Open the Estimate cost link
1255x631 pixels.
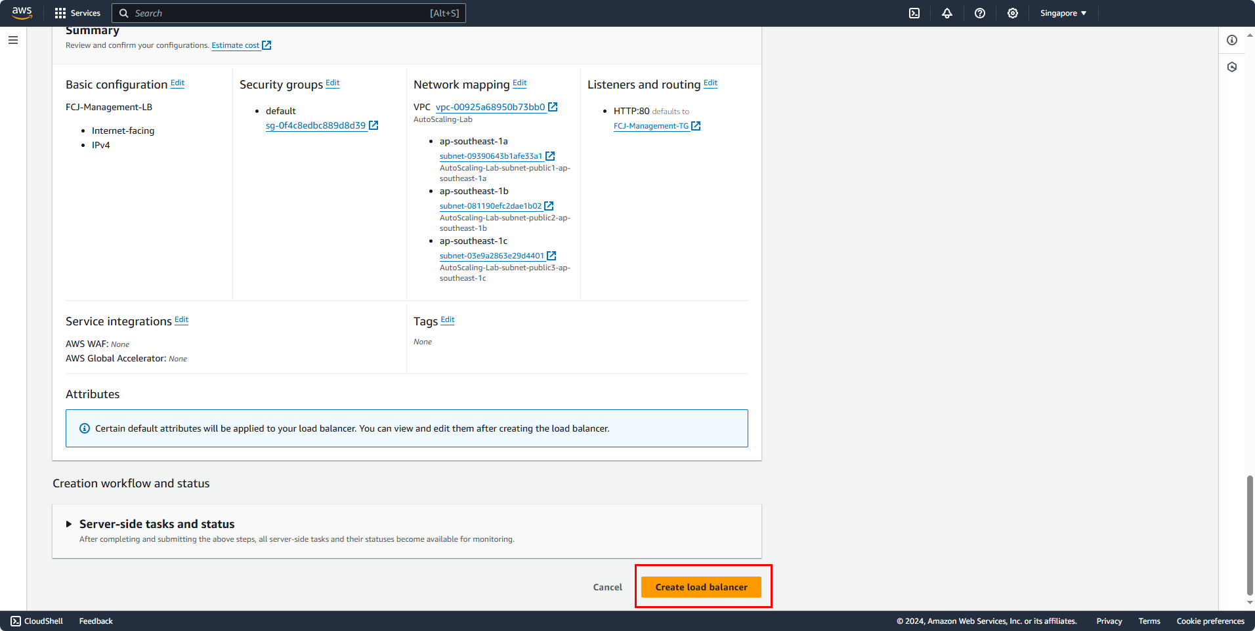point(236,45)
